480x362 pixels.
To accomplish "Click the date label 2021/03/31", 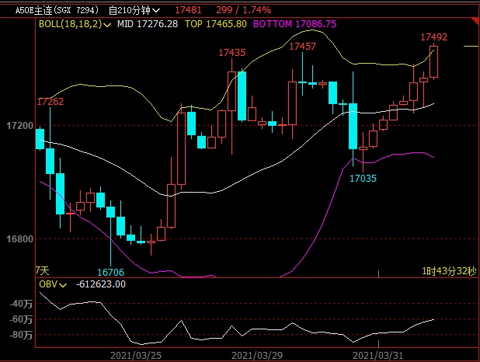I will point(378,356).
